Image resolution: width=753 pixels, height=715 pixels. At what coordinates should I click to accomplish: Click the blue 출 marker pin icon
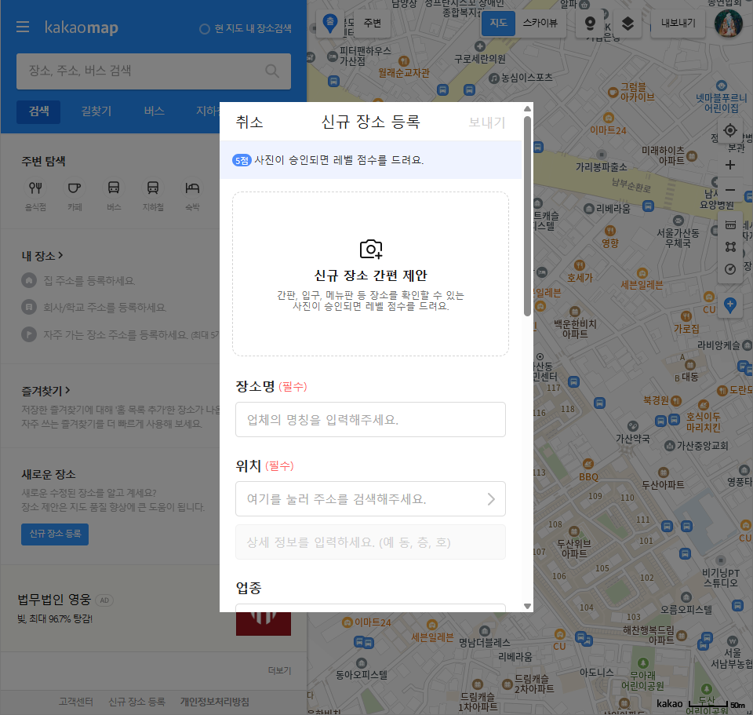pyautogui.click(x=330, y=23)
